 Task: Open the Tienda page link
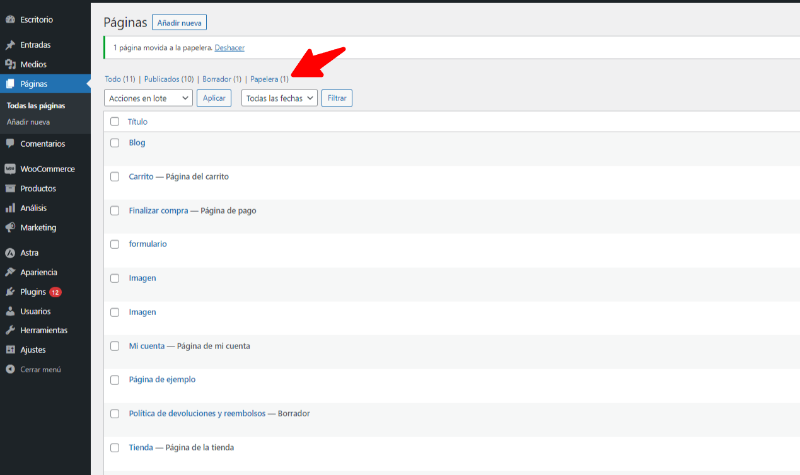coord(141,448)
